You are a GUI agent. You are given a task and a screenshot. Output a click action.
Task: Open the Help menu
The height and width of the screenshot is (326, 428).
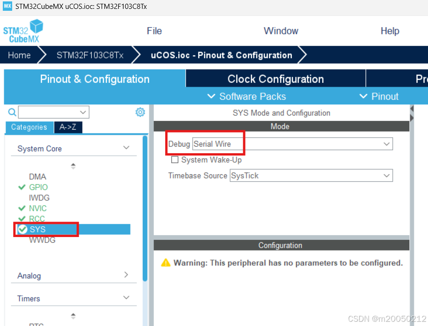(390, 31)
